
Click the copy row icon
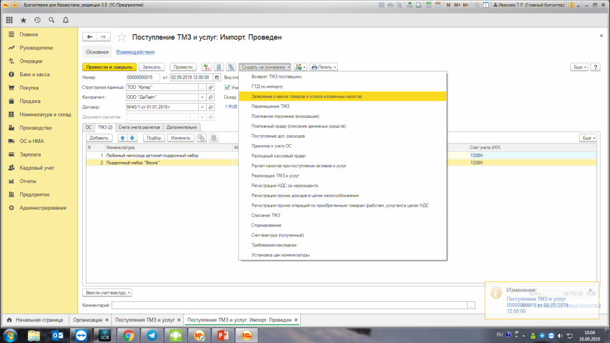[x=201, y=138]
